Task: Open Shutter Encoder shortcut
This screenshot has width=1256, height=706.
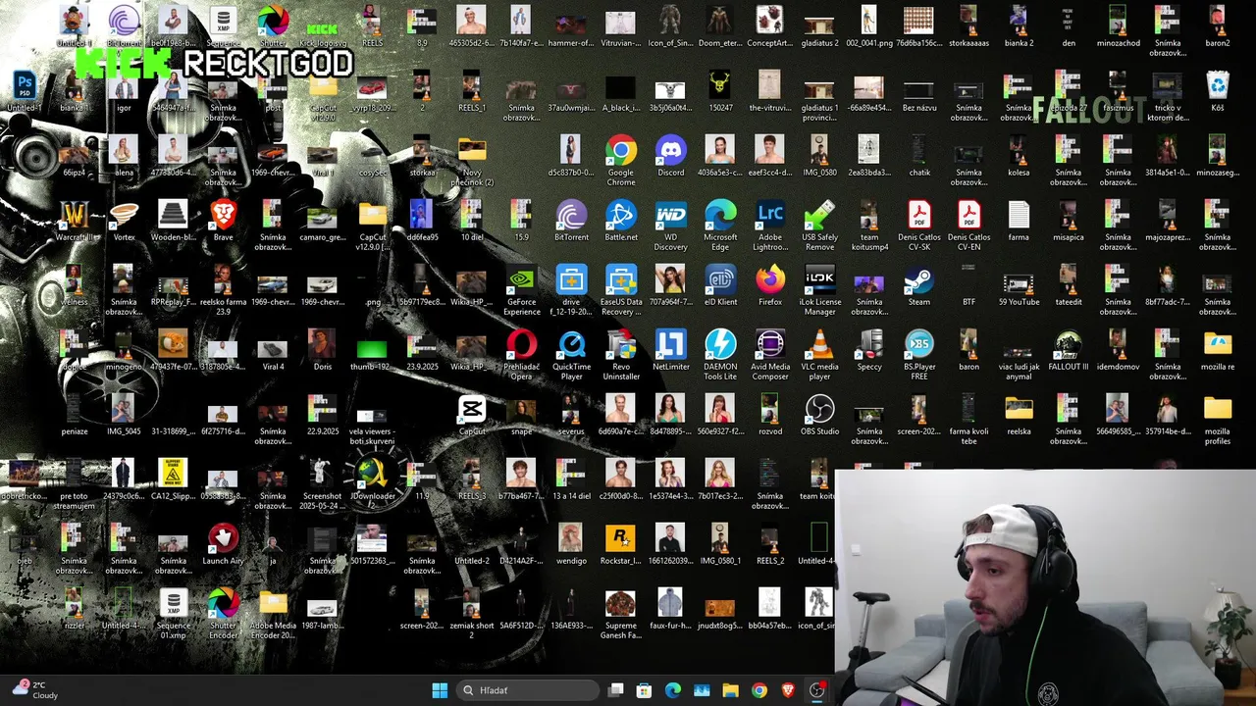Action: (x=223, y=615)
